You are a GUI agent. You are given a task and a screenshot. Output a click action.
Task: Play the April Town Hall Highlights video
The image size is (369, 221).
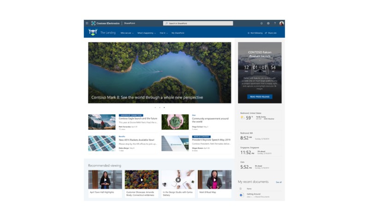[105, 180]
